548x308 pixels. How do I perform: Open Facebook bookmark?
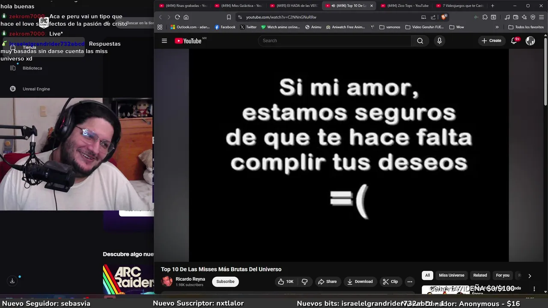[x=225, y=27]
